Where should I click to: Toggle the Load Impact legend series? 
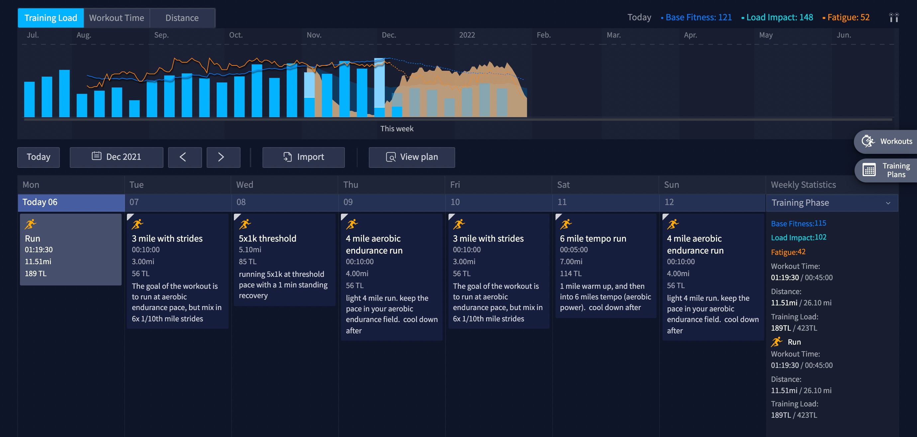click(x=777, y=17)
